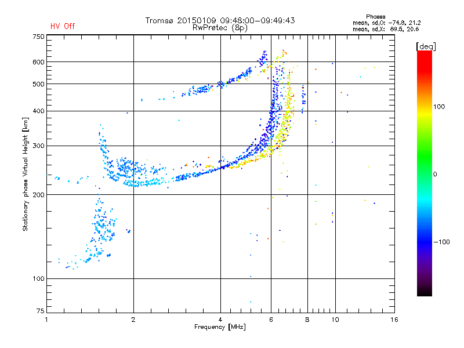
Task: Click the x-axis tick label '8'
Action: click(307, 320)
